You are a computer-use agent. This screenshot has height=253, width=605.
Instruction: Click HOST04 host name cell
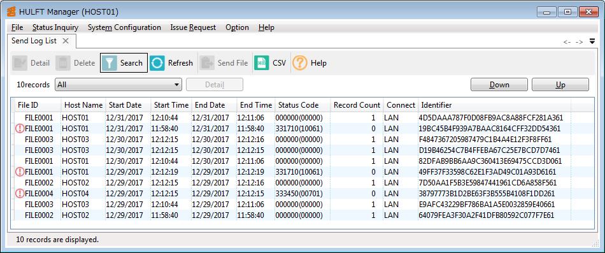point(75,194)
